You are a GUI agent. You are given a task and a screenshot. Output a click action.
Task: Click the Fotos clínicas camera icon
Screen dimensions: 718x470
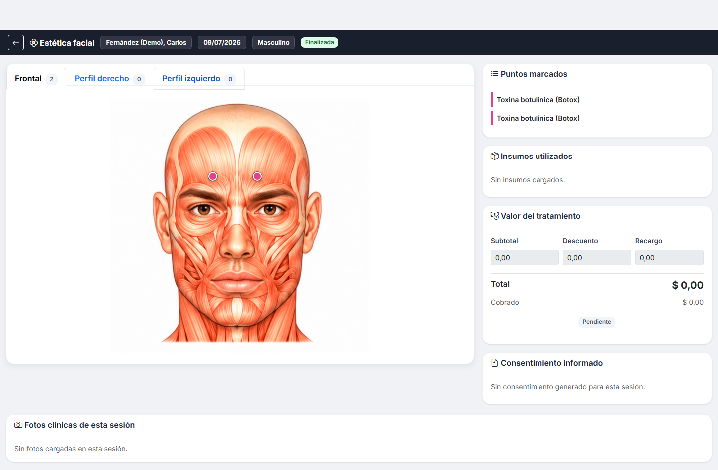pyautogui.click(x=18, y=425)
